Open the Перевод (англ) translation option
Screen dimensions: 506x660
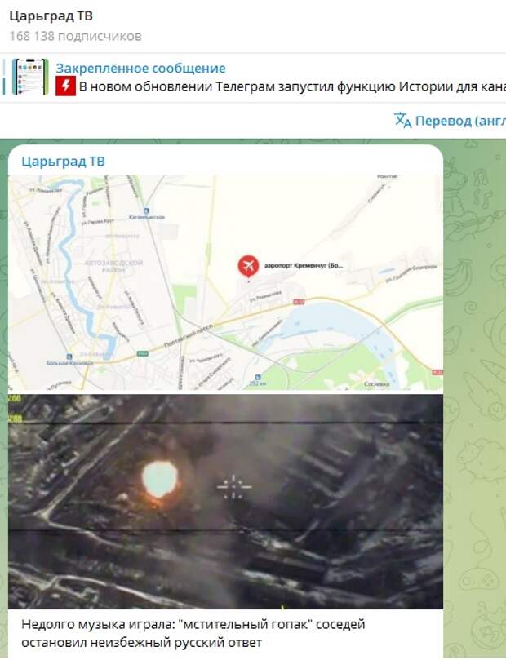click(x=460, y=122)
